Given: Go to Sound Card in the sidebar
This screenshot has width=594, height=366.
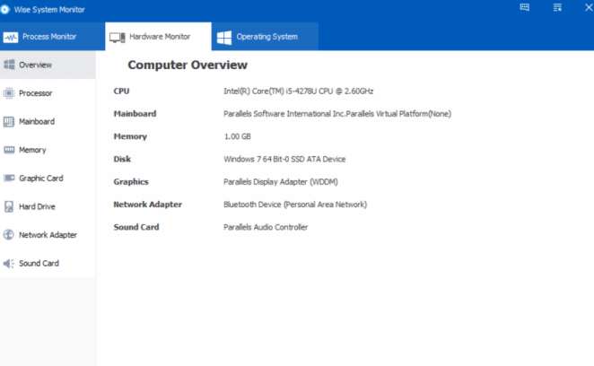Looking at the screenshot, I should pos(48,264).
